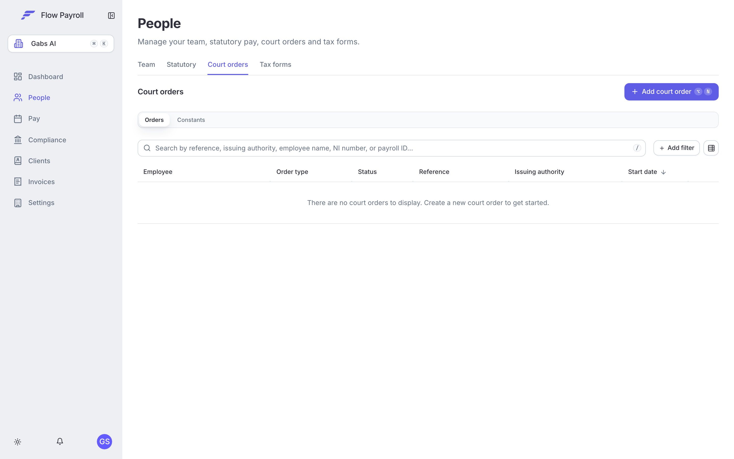Click the Flow Payroll logo

pos(28,15)
